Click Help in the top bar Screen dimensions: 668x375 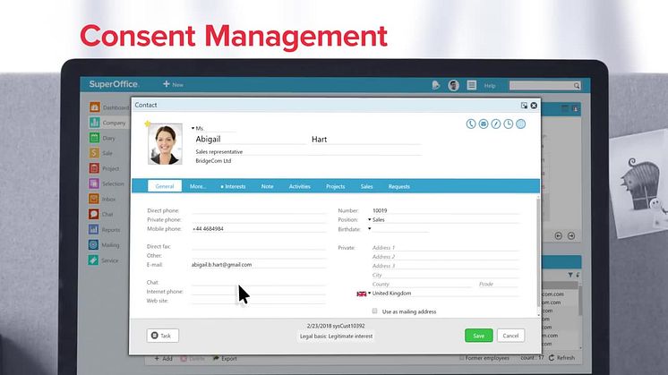tap(490, 86)
